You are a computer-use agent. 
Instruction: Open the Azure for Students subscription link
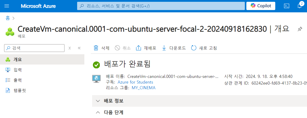point(135,82)
